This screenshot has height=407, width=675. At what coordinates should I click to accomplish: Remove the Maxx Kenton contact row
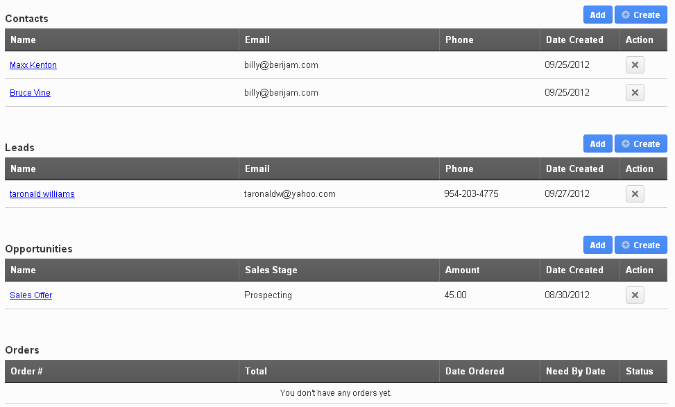[x=635, y=65]
